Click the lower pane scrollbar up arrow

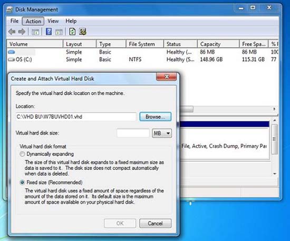[x=275, y=120]
